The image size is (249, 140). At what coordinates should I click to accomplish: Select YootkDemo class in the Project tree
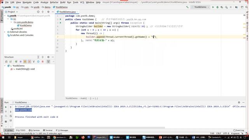point(26,25)
